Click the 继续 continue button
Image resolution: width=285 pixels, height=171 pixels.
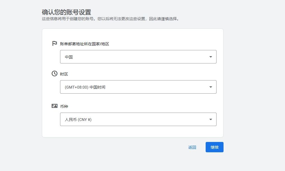[215, 147]
